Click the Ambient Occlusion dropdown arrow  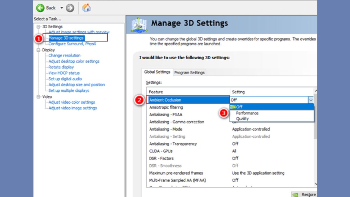311,100
